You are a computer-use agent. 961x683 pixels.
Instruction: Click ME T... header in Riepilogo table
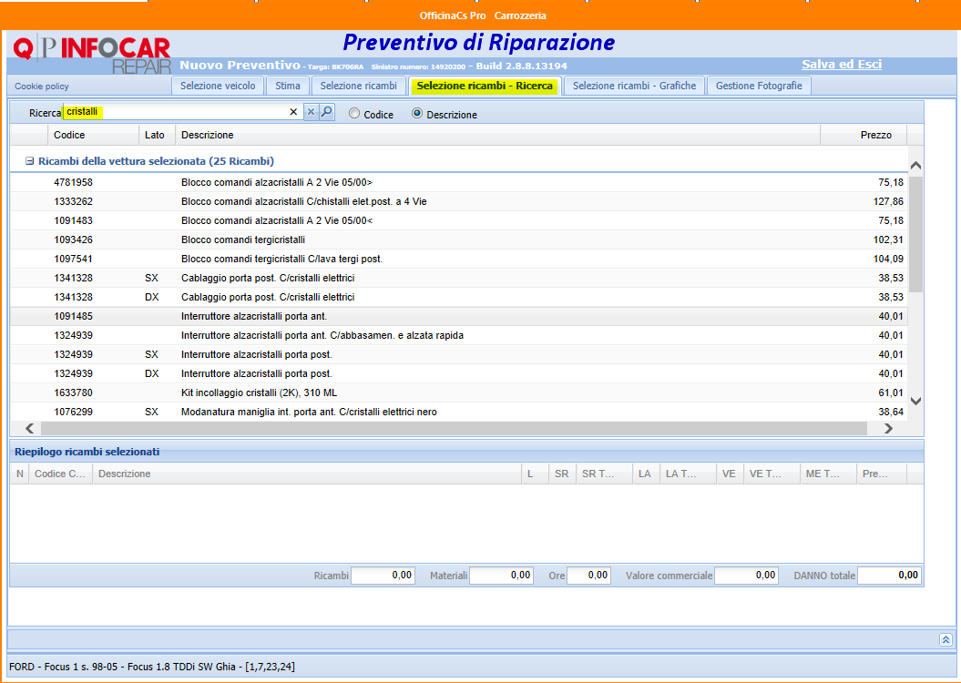[827, 474]
